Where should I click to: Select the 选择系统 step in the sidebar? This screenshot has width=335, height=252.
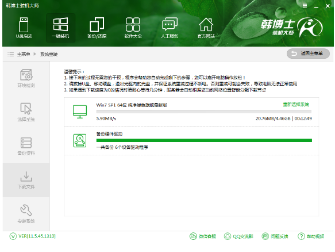pos(26,112)
